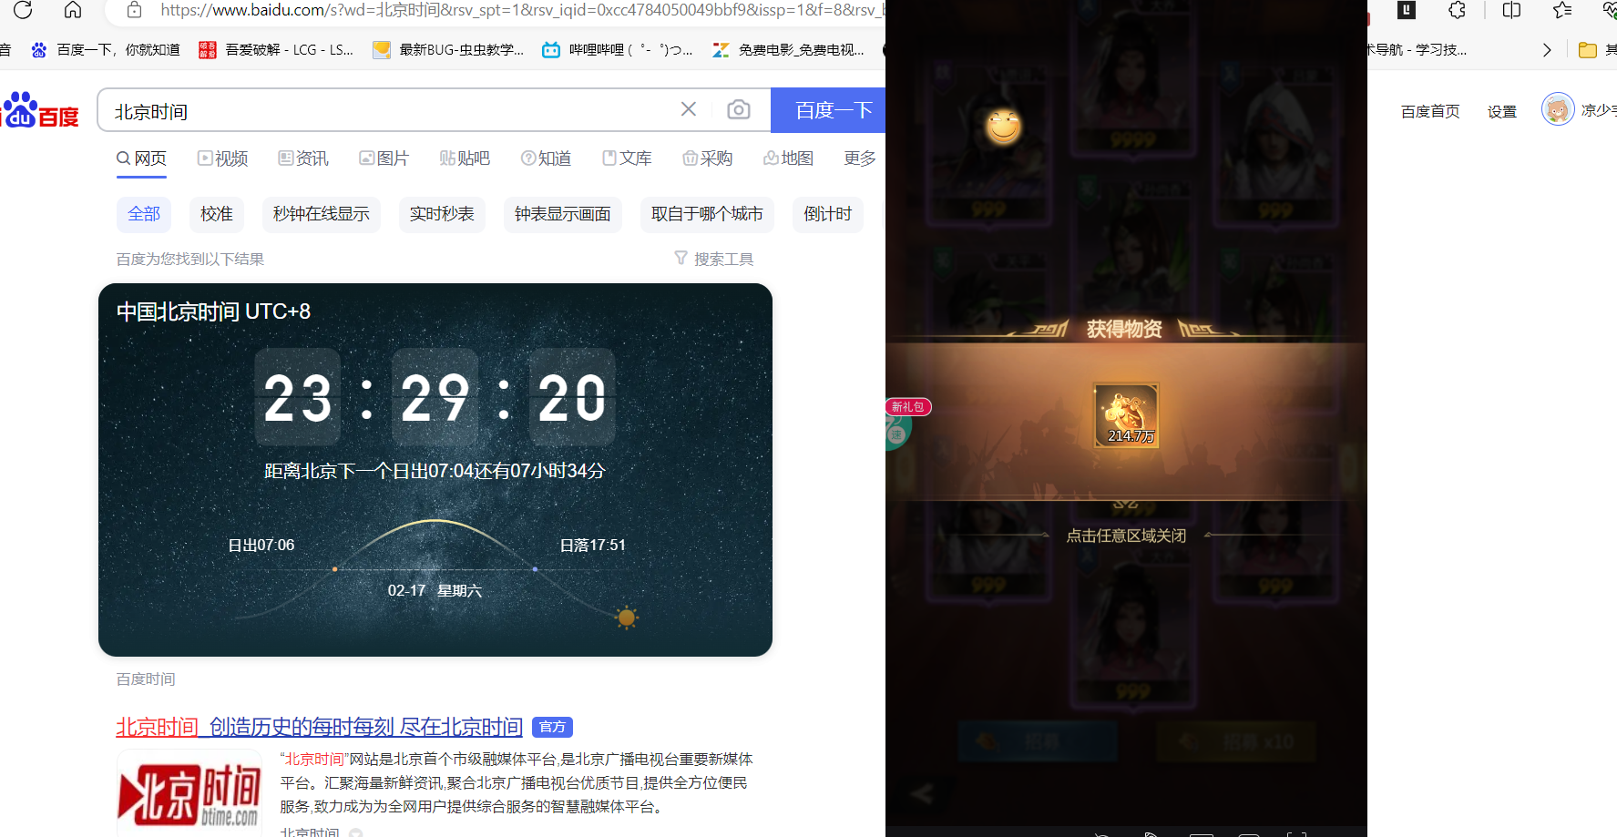Click the 招募 x10 button in game
1617x837 pixels.
tap(1237, 741)
